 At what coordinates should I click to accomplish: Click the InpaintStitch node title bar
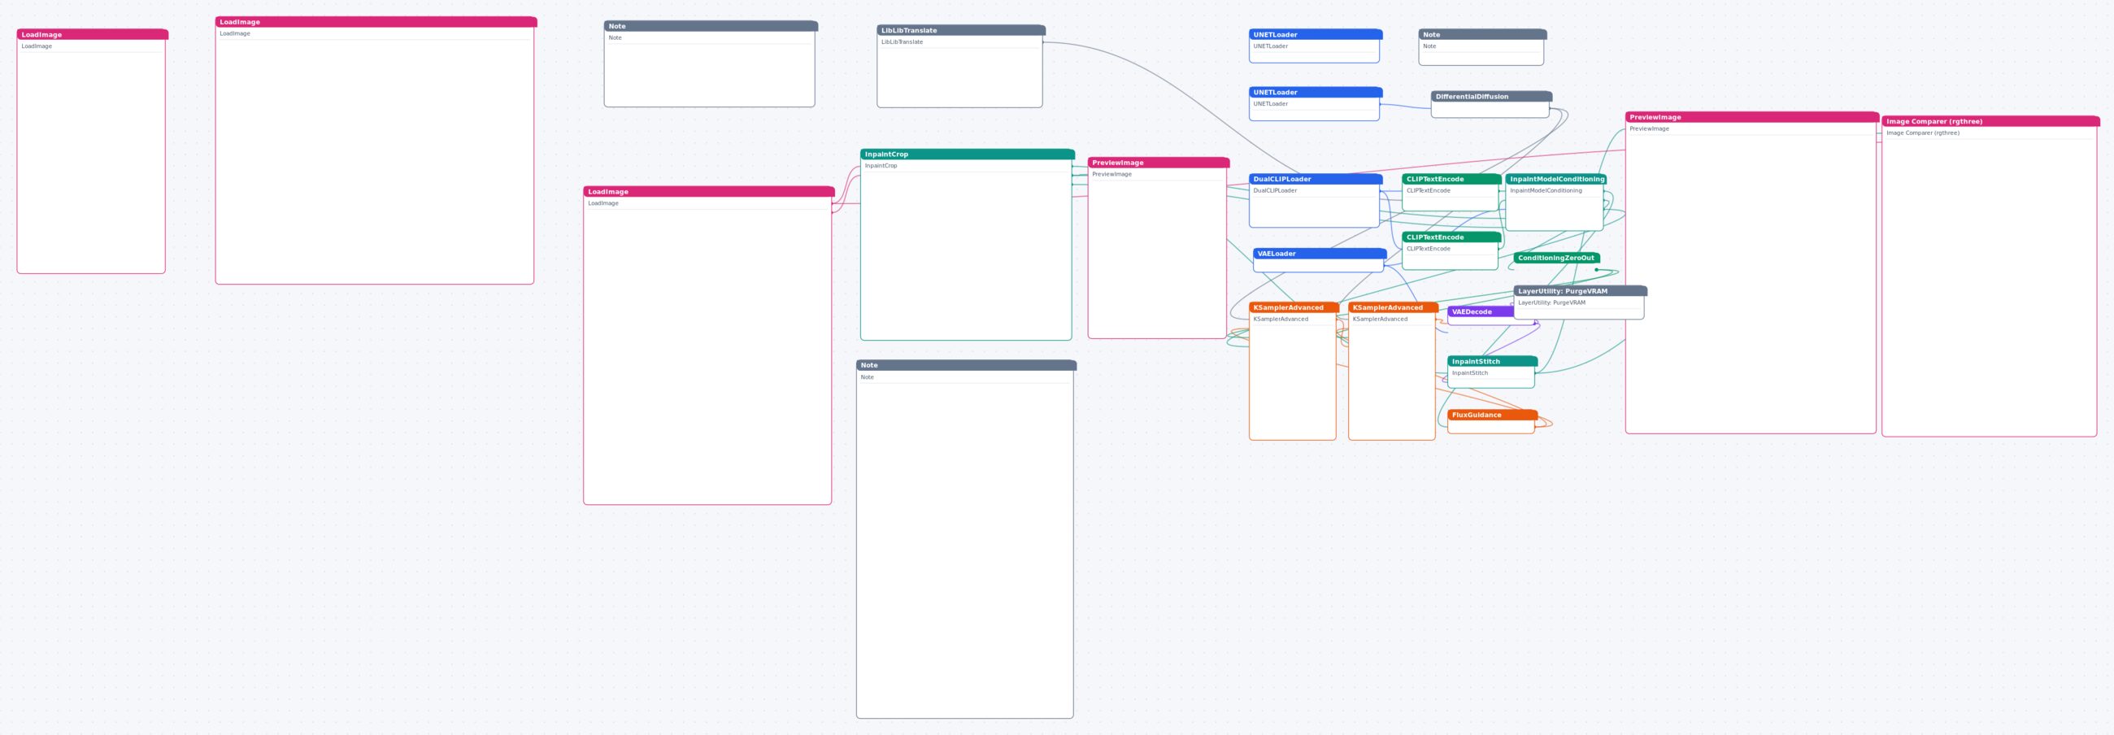tap(1492, 362)
